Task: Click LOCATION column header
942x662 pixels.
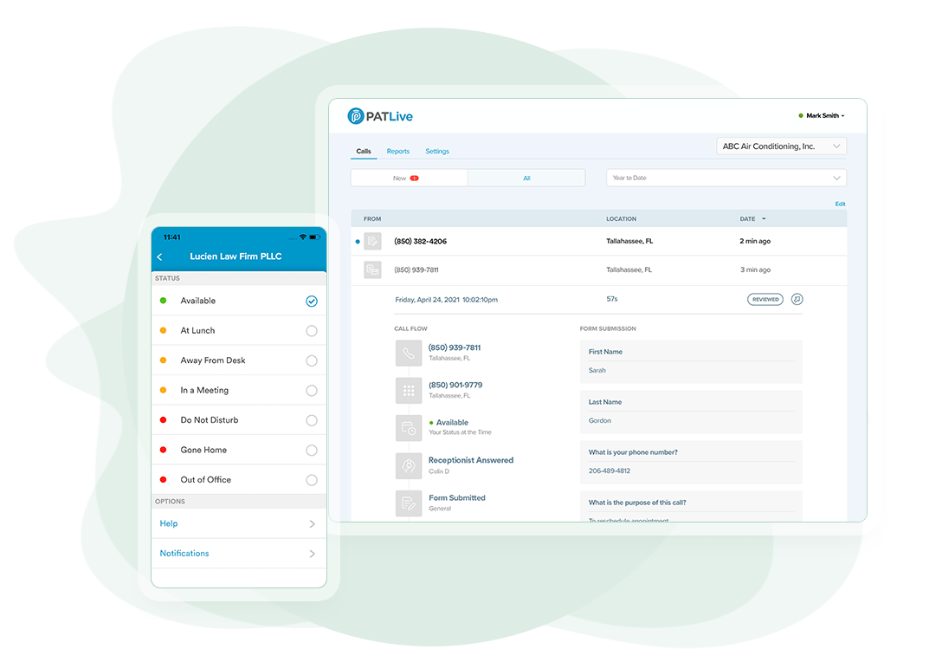Action: [x=621, y=219]
